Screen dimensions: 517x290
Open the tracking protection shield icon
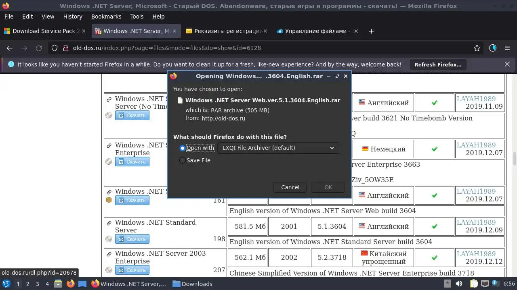55,48
